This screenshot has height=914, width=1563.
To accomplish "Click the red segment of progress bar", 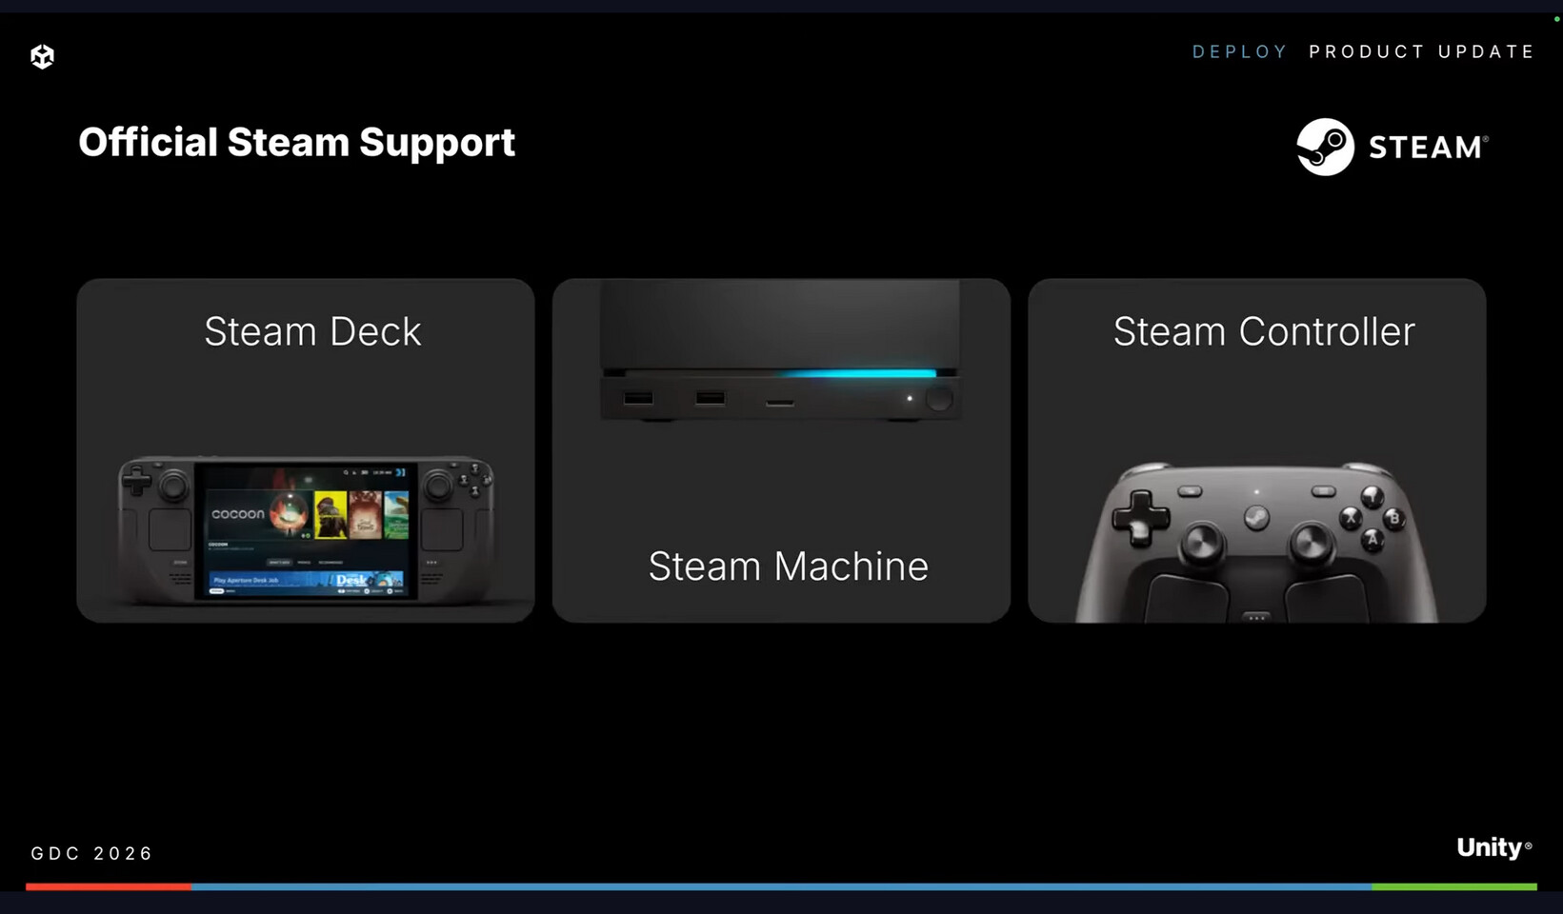I will coord(109,886).
